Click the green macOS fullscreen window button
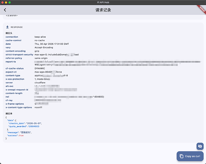The image size is (206, 164). 10,2
